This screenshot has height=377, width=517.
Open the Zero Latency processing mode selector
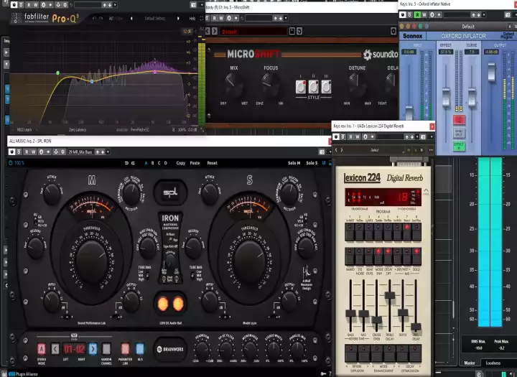pyautogui.click(x=78, y=130)
